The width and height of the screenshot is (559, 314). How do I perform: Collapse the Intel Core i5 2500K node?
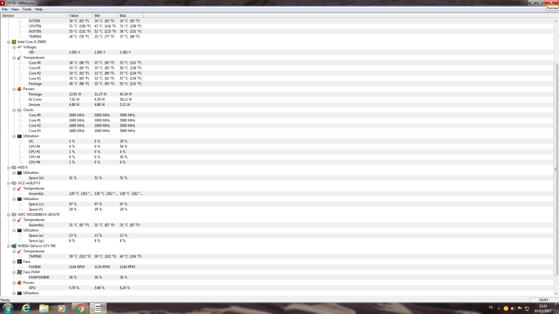(9, 42)
